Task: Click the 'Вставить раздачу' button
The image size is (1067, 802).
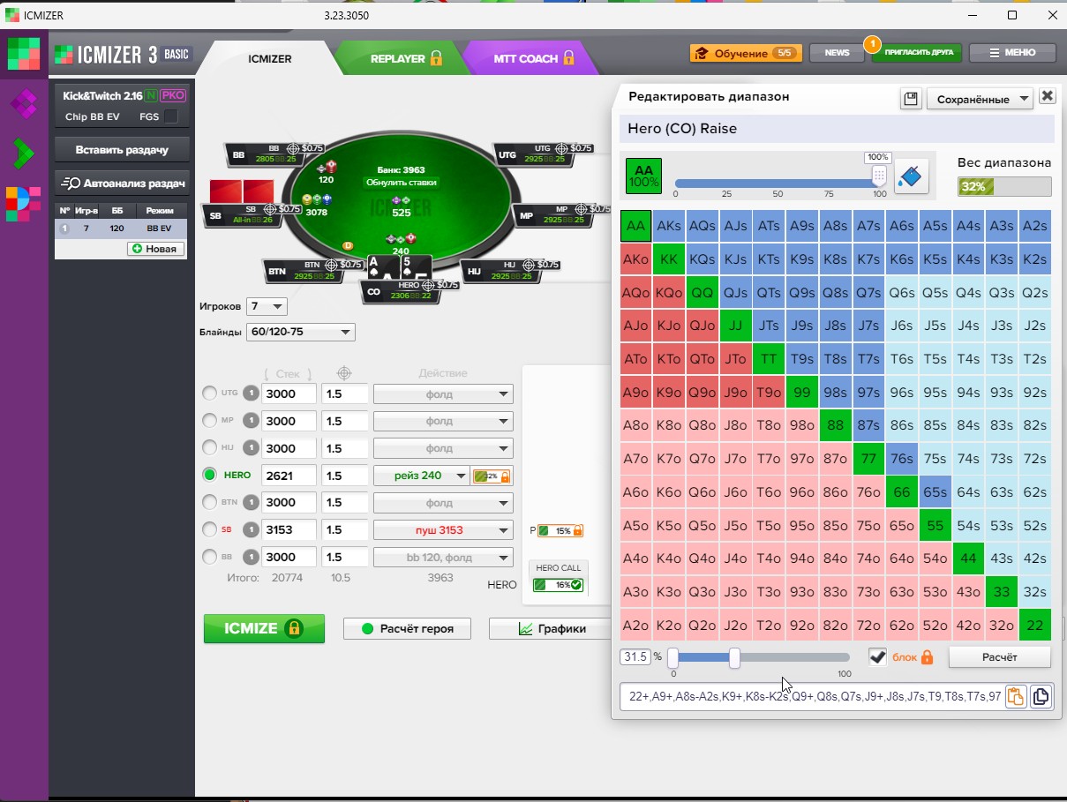Action: tap(122, 149)
